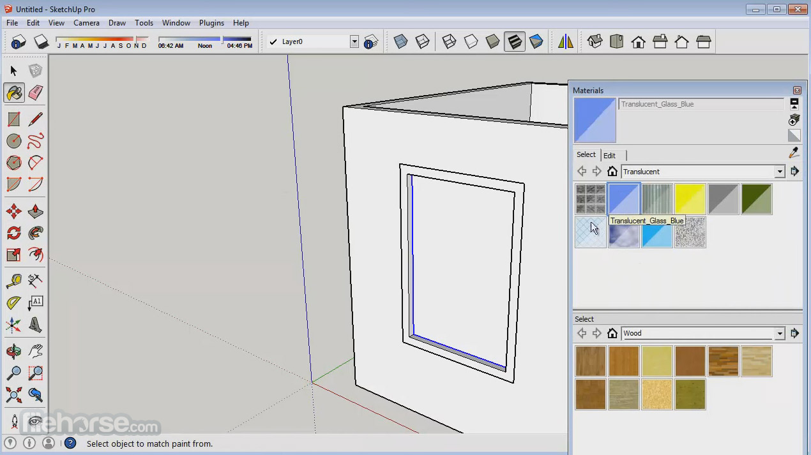Viewport: 811px width, 455px height.
Task: Select the Line pencil tool
Action: coord(36,119)
